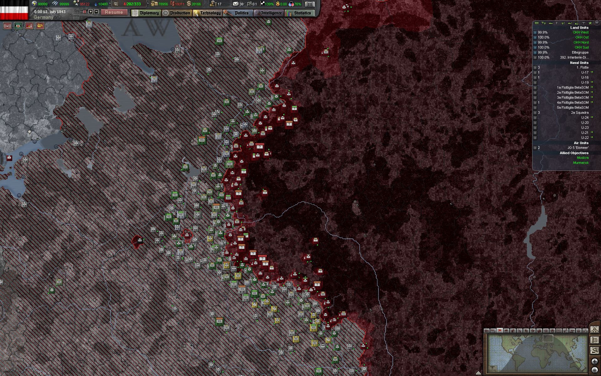Select the star emblem map mode
Viewport: 601px width, 376px height.
[552, 331]
